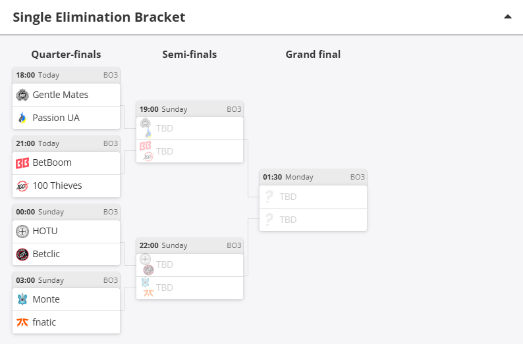
Task: Open the 22:00 Sunday semi-final match header
Action: 190,245
